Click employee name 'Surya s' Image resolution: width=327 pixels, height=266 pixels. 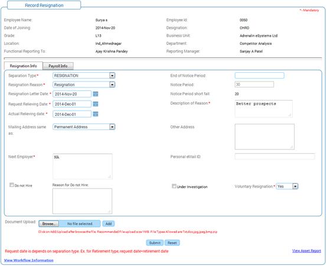[x=102, y=20]
